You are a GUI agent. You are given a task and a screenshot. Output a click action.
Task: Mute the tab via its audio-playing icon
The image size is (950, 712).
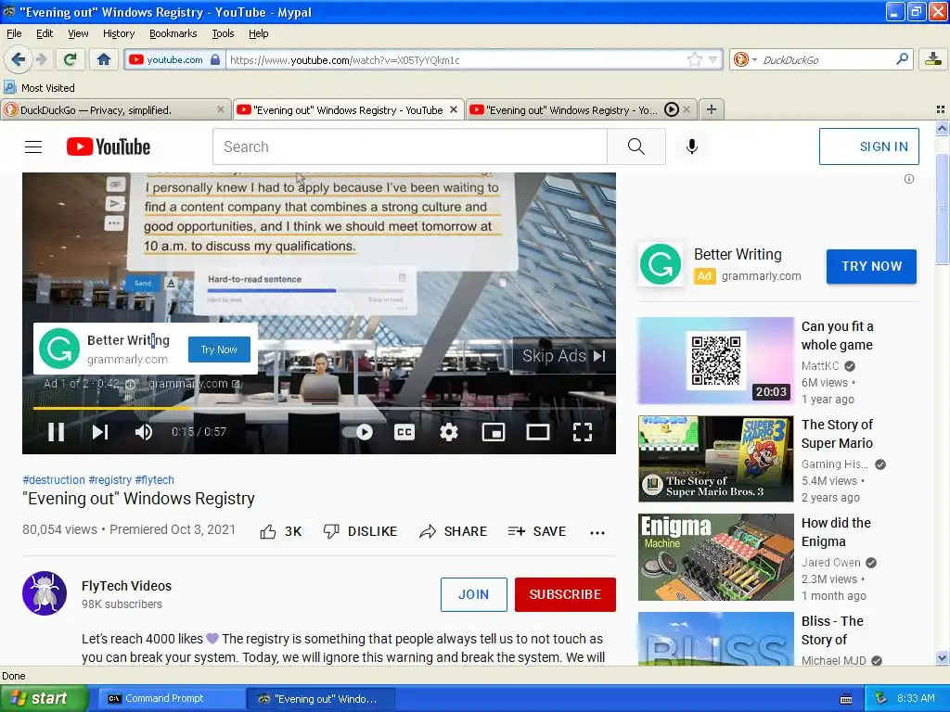(x=672, y=109)
